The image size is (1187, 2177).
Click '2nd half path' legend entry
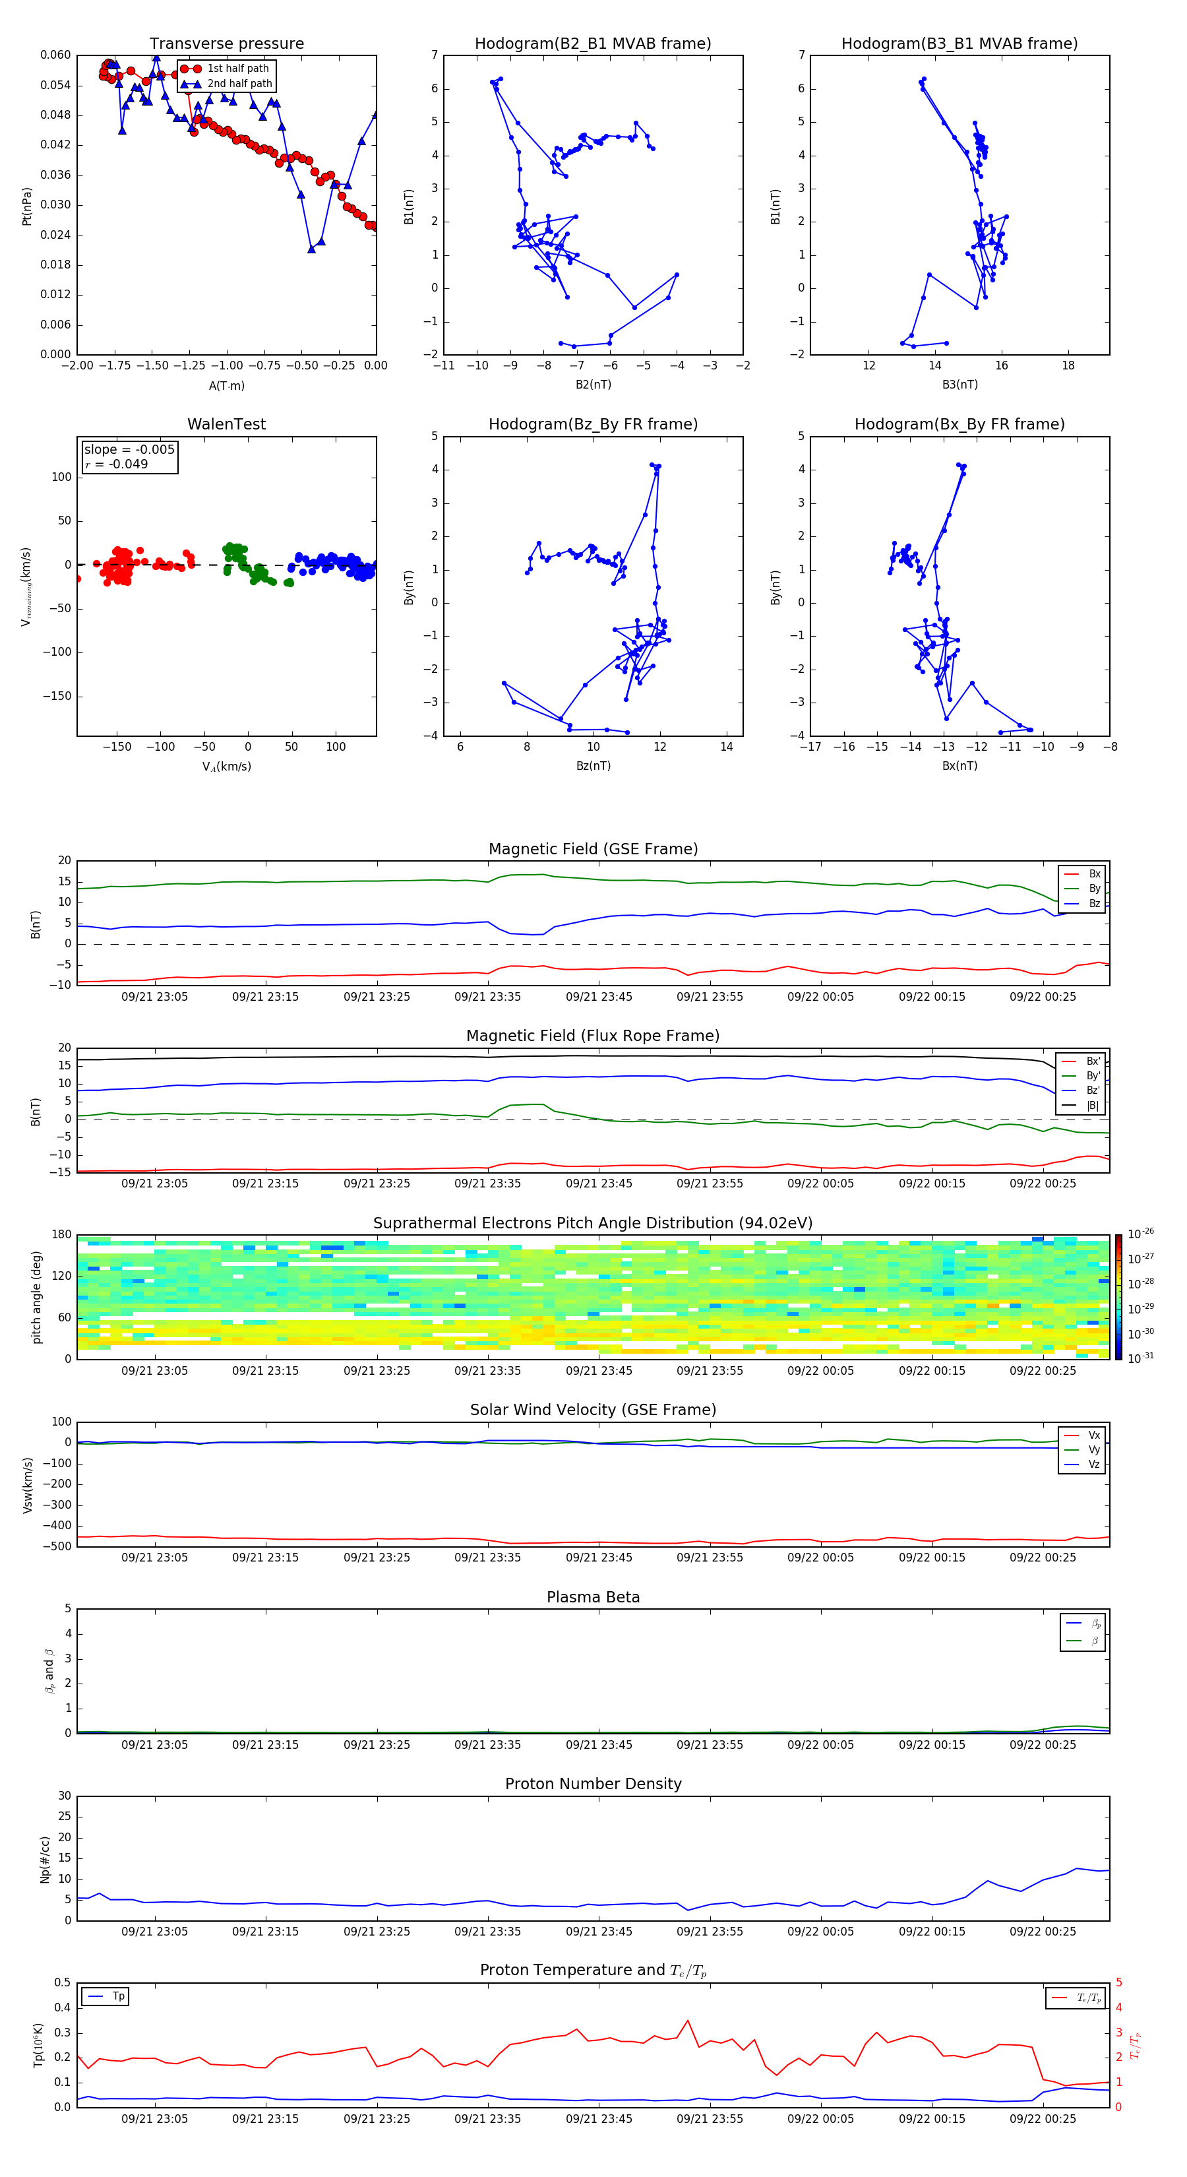click(226, 84)
